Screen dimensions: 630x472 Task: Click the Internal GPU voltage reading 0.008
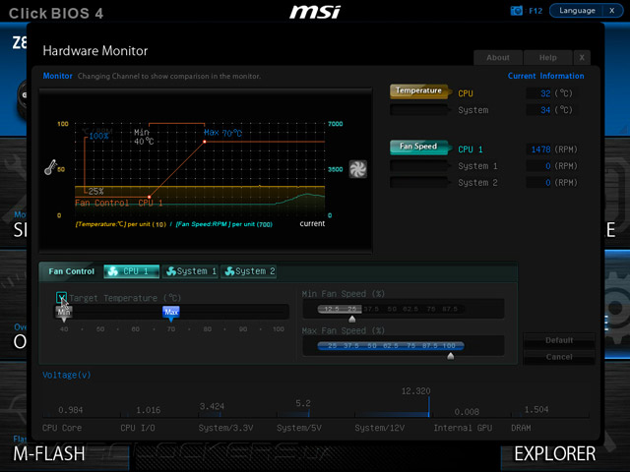(467, 412)
